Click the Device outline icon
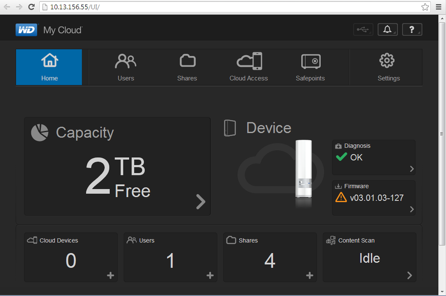446x296 pixels. pyautogui.click(x=230, y=128)
